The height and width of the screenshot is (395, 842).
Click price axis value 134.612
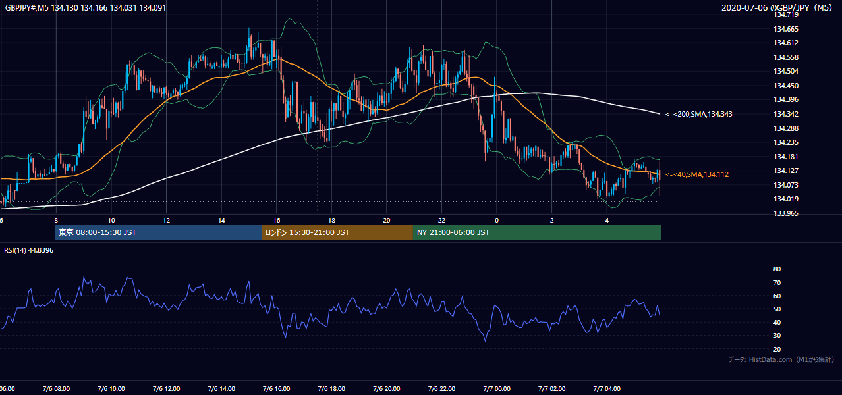pyautogui.click(x=785, y=43)
